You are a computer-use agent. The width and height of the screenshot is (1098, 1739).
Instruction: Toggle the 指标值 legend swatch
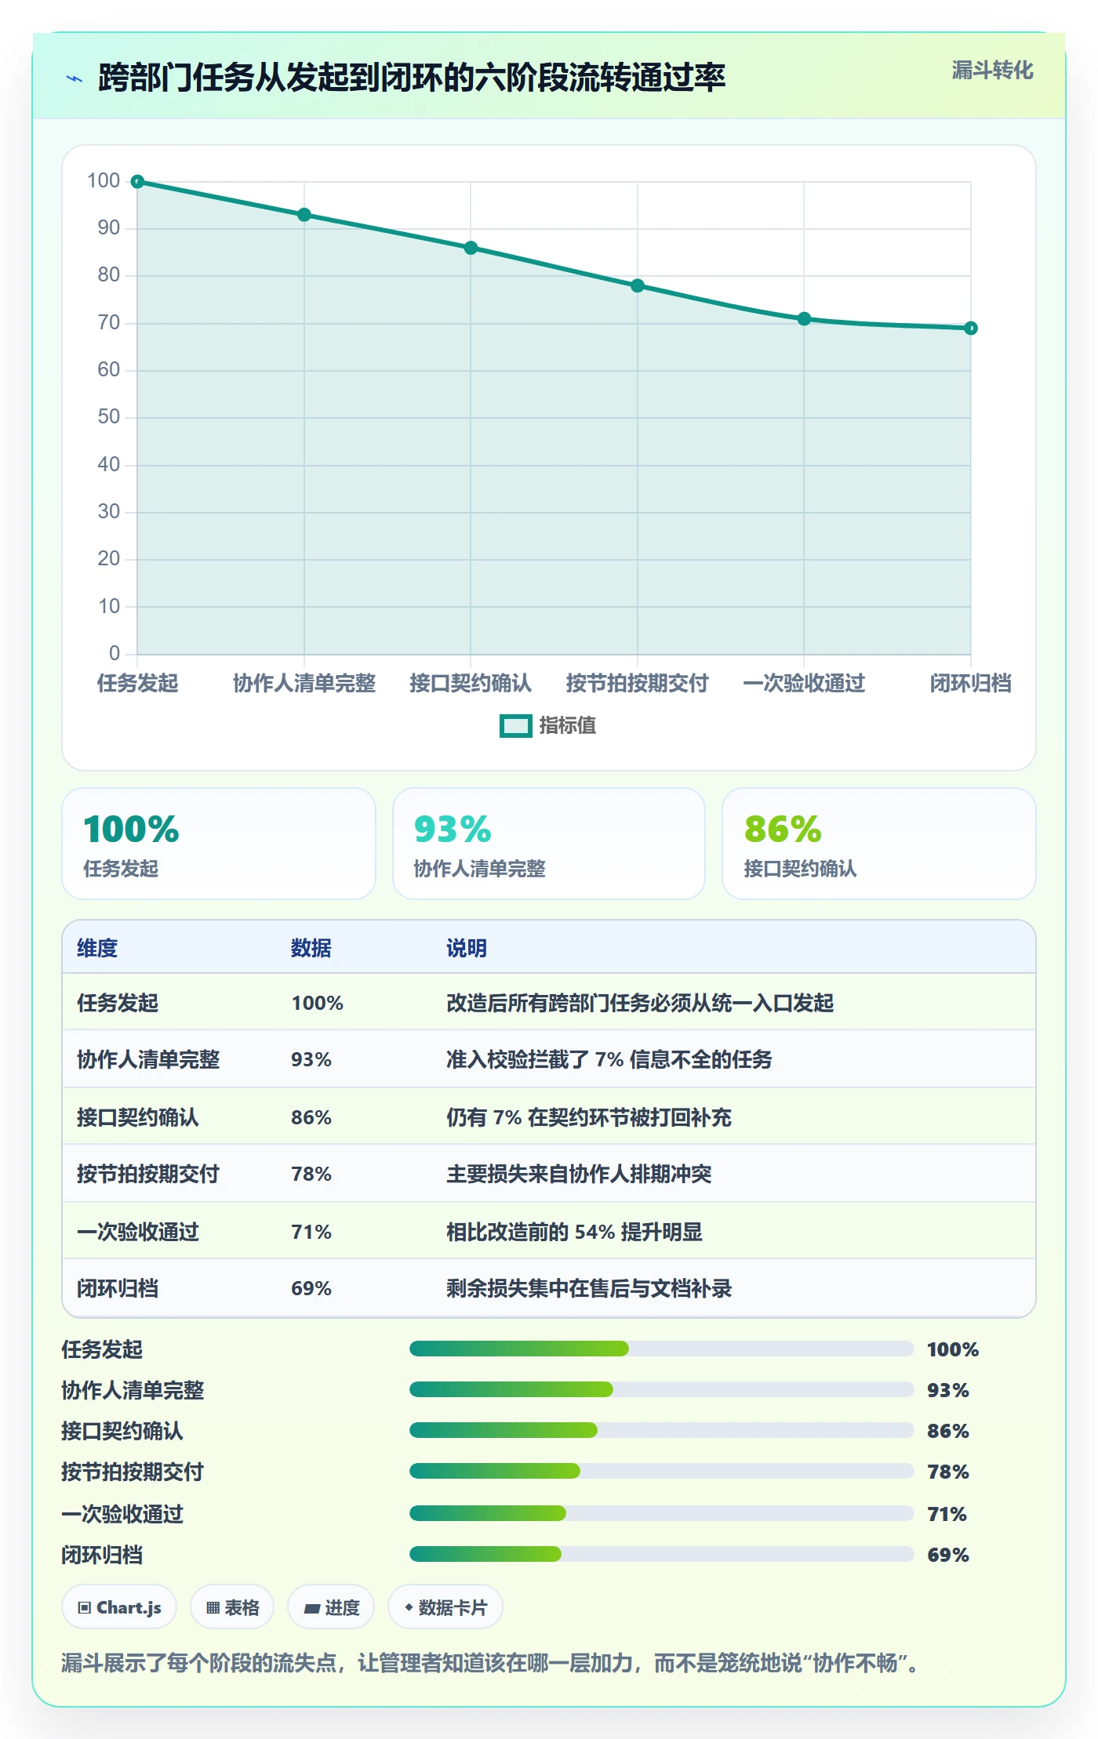pos(516,726)
